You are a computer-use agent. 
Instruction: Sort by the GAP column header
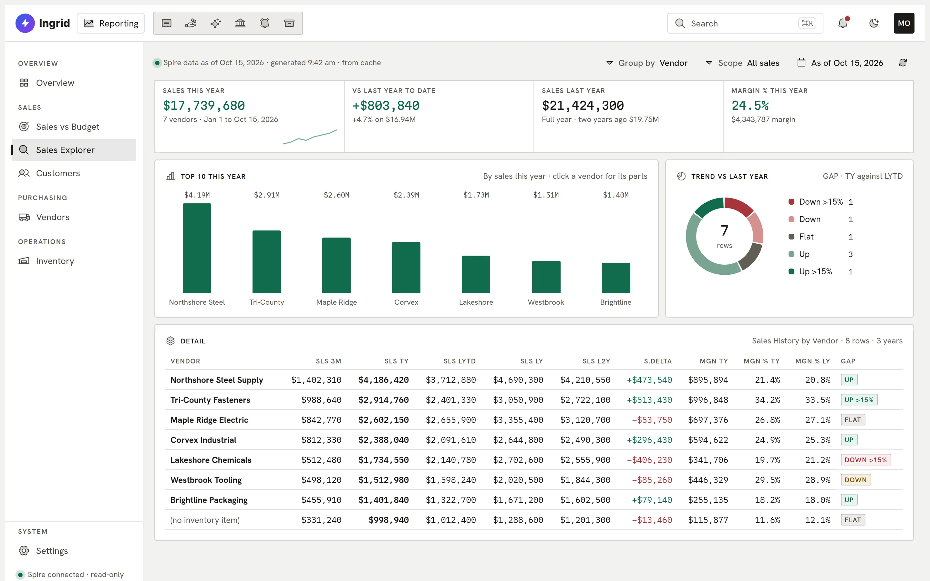coord(848,361)
